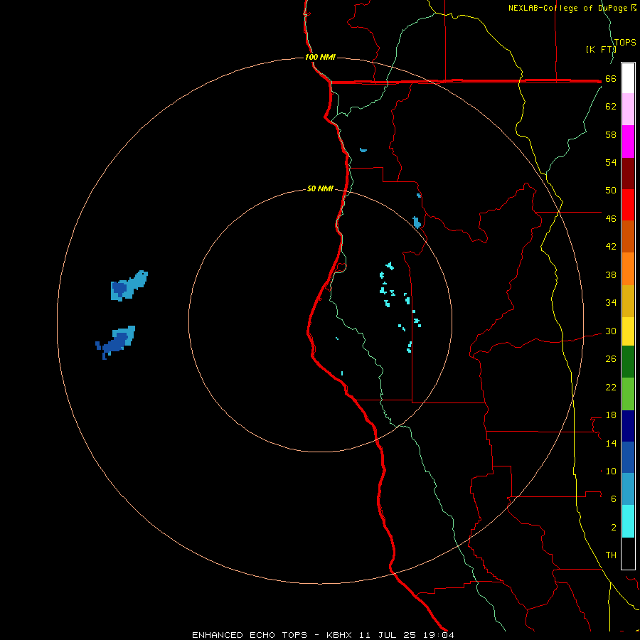Click the legend value '42'
The height and width of the screenshot is (640, 640).
point(611,247)
